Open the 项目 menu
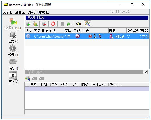The height and width of the screenshot is (120, 151). click(32, 12)
